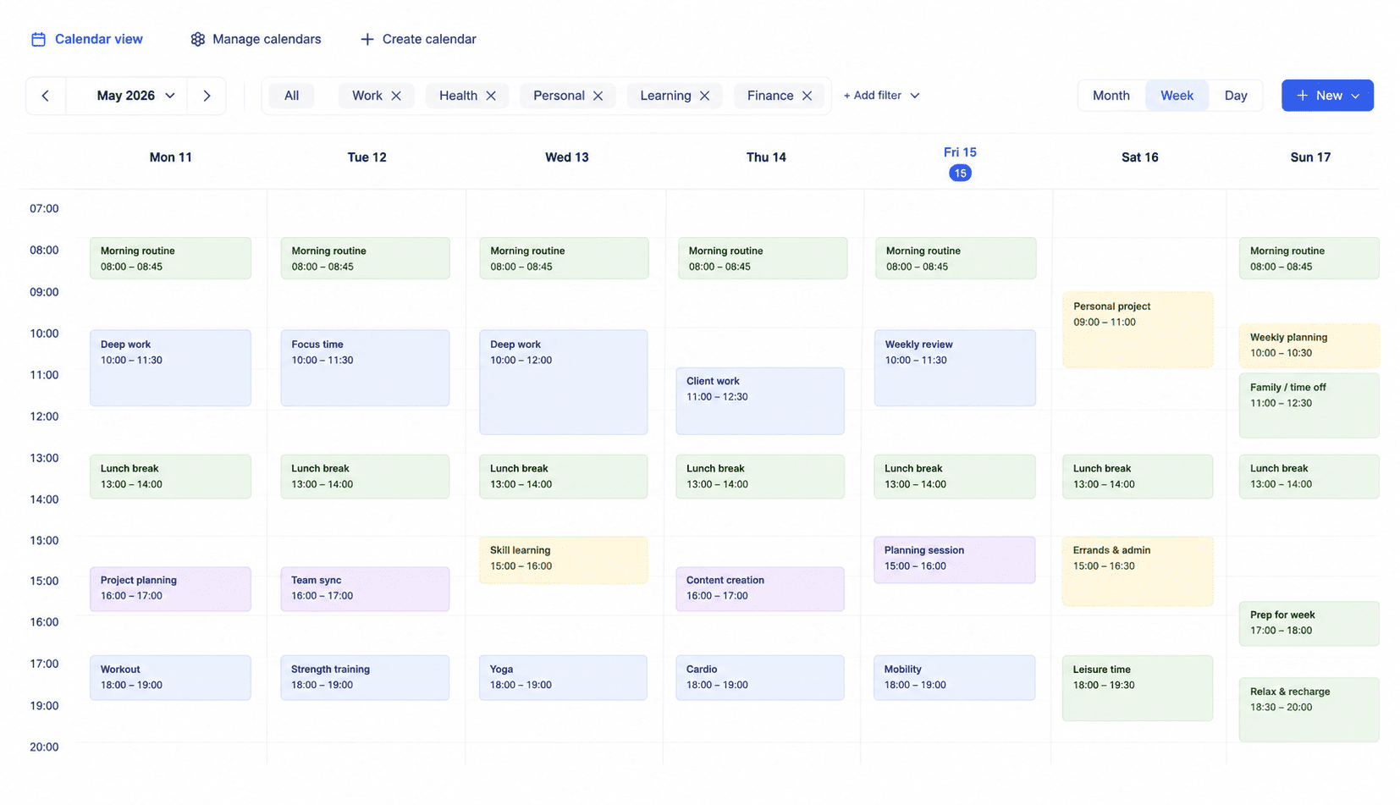This screenshot has width=1400, height=805.
Task: Expand the Add filter dropdown
Action: 881,96
